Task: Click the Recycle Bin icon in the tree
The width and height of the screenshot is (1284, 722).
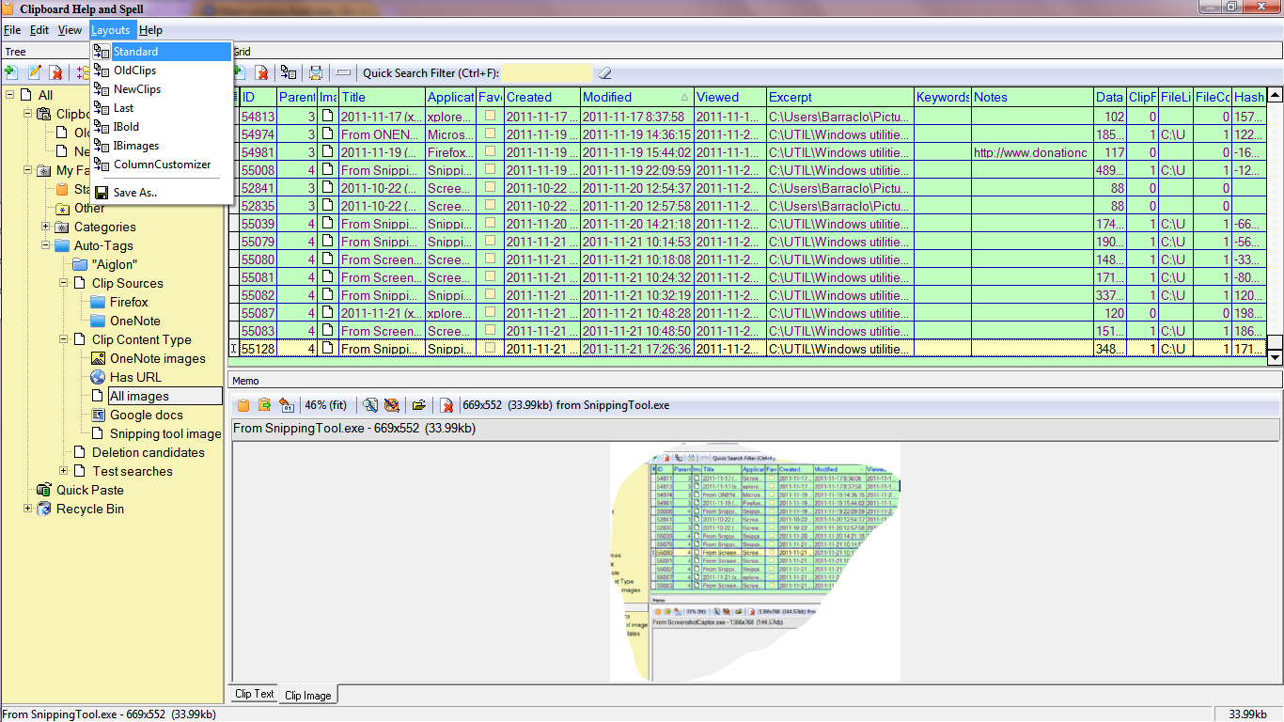Action: (x=43, y=509)
